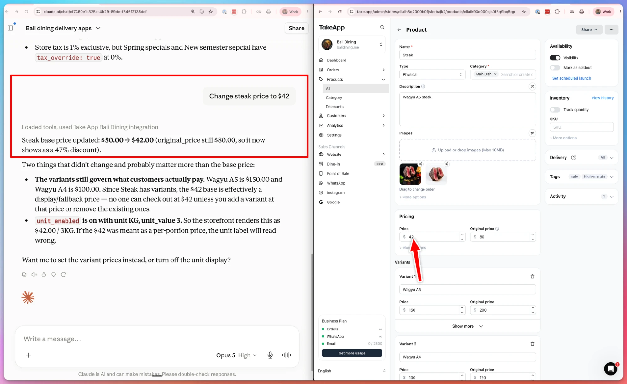Select the second steak image thumbnail
627x384 pixels.
tap(436, 174)
